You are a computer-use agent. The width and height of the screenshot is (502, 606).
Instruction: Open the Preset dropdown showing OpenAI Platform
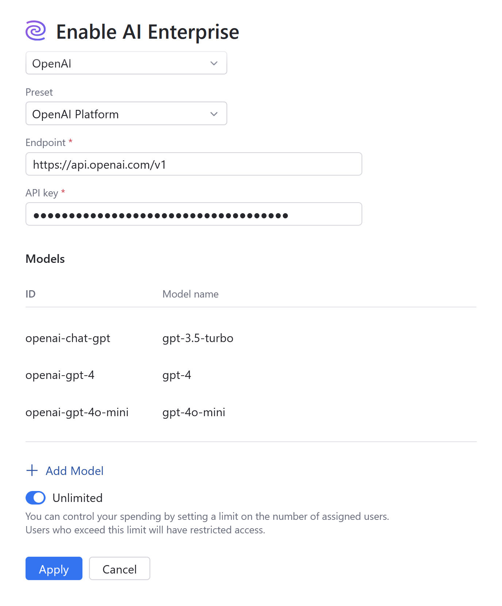[126, 114]
